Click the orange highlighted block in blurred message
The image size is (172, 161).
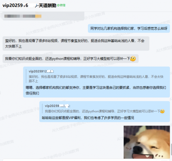(x=38, y=16)
